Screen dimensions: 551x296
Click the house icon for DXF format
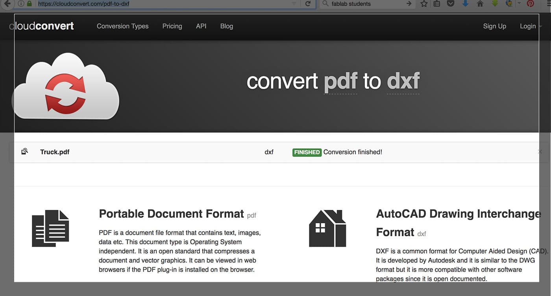click(327, 228)
